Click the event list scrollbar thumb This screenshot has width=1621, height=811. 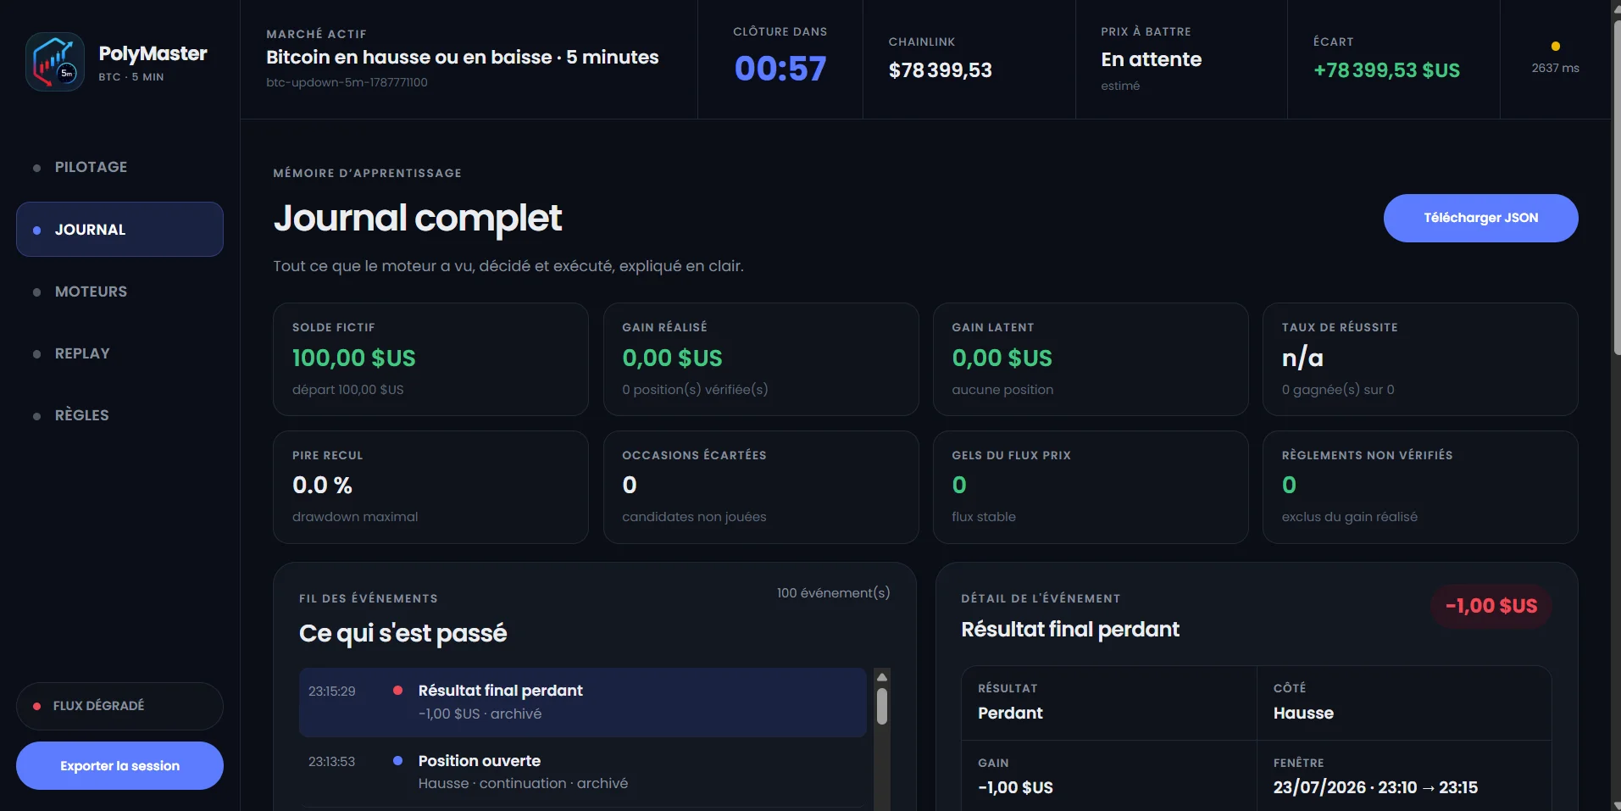(x=881, y=706)
